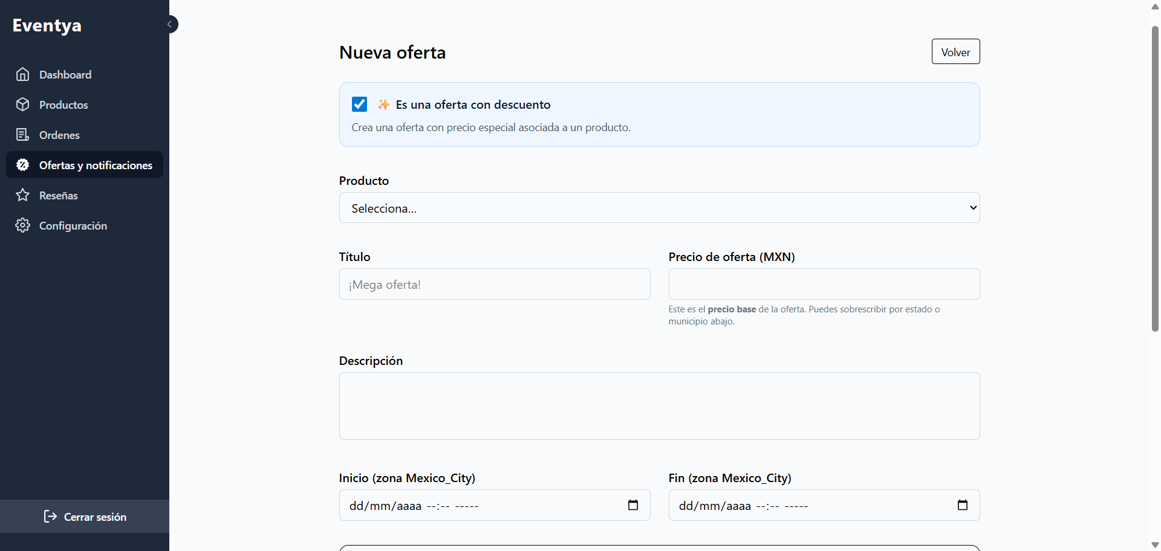Open the calendar picker for Fin date
This screenshot has height=551, width=1161.
coord(963,505)
